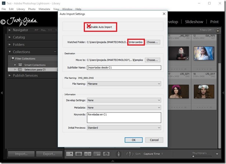Select the pink flower crown portrait thumbnail
Viewport: 226px width, 164px height.
(x=179, y=91)
